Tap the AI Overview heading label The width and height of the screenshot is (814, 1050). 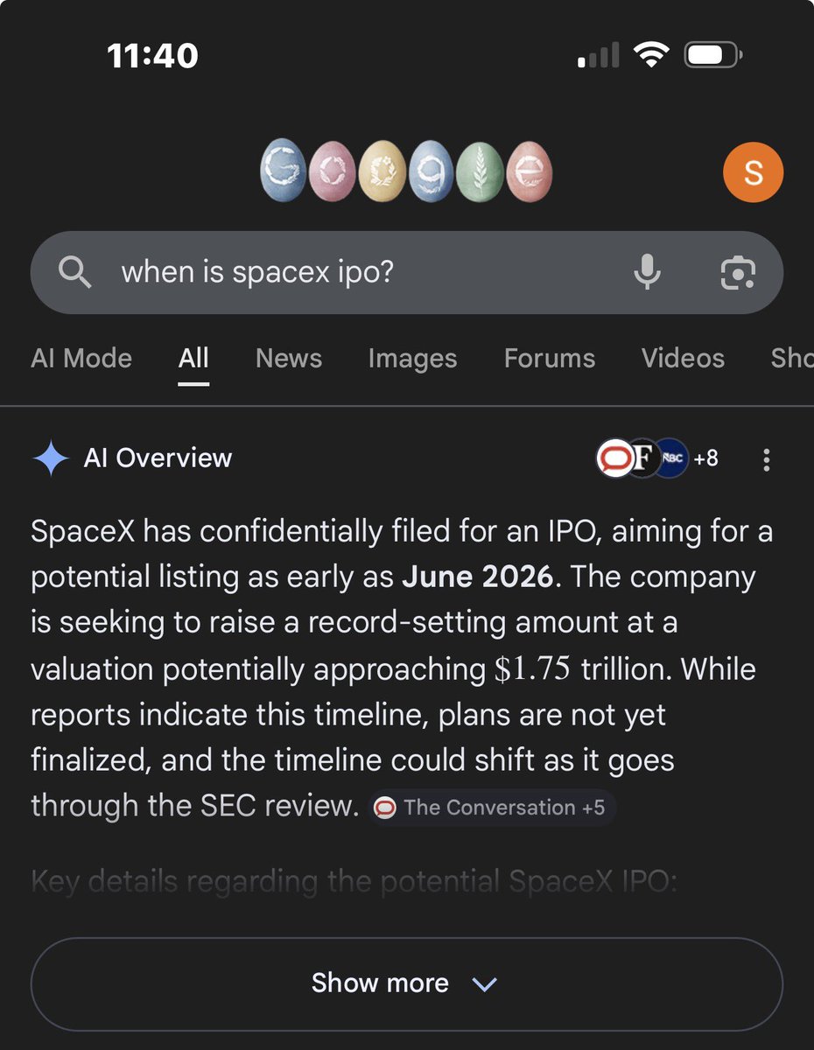158,458
